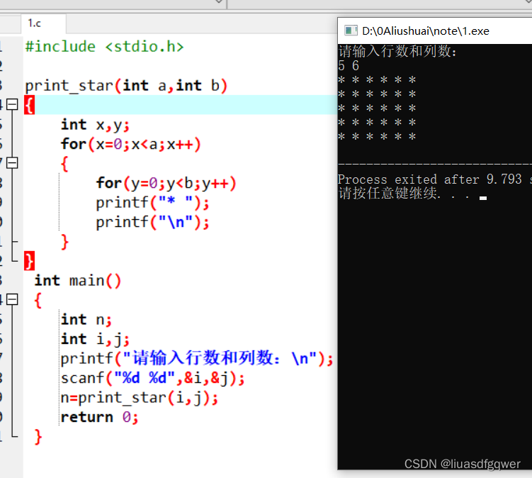Click the printf prompt line with Chinese text

[197, 358]
